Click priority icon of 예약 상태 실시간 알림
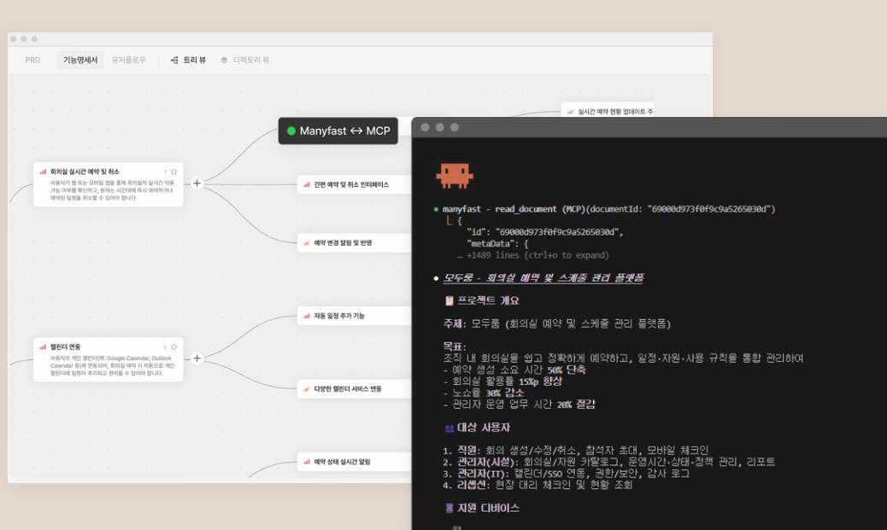887x530 pixels. coord(307,462)
